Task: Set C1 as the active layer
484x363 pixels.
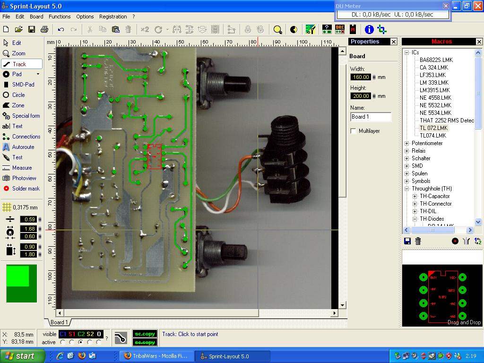Action: (63, 342)
